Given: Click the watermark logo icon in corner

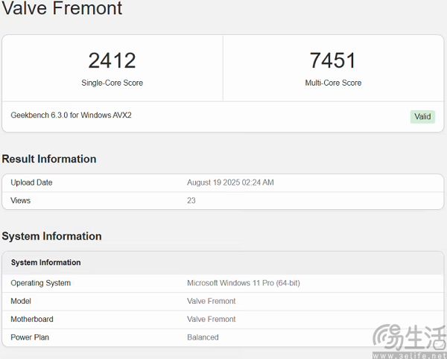Looking at the screenshot, I should [x=387, y=337].
